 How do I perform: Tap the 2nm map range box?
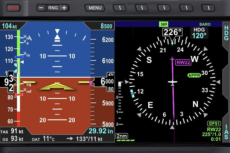(x=122, y=136)
